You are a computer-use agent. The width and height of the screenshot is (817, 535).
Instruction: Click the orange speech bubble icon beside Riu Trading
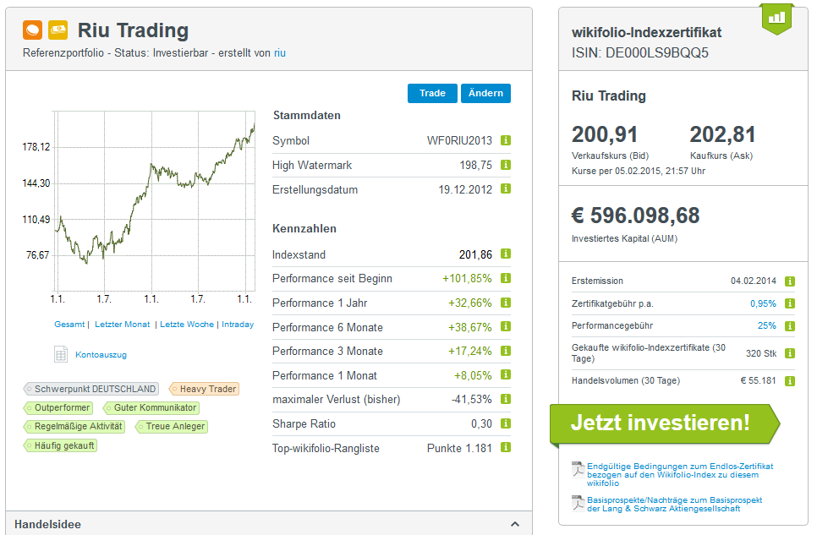pyautogui.click(x=32, y=30)
